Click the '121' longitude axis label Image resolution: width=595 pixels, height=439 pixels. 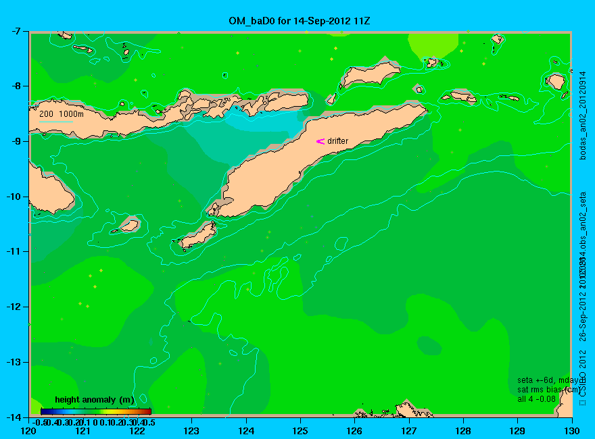click(82, 431)
